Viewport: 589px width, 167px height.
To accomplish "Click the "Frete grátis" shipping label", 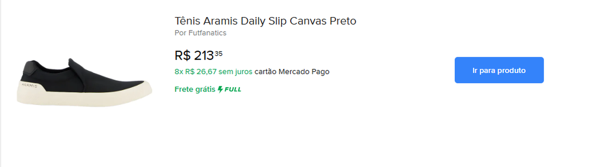I will [195, 90].
